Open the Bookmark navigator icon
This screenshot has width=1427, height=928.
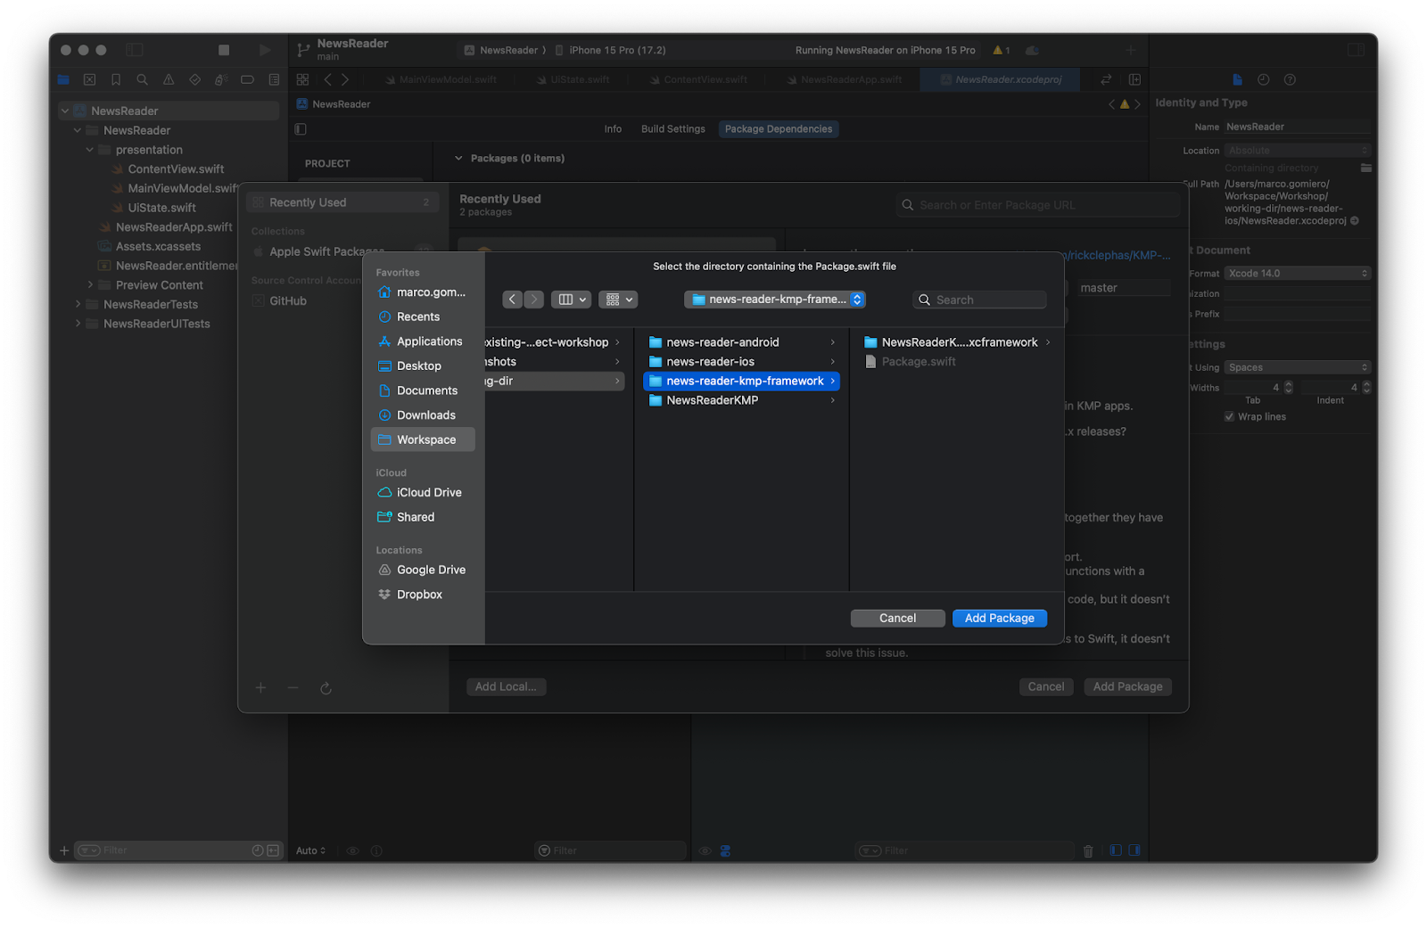pos(116,79)
